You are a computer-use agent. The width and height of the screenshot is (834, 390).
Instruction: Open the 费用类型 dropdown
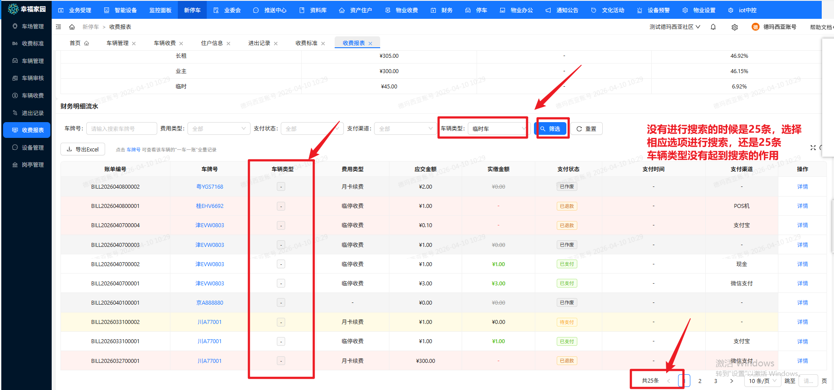pyautogui.click(x=219, y=129)
